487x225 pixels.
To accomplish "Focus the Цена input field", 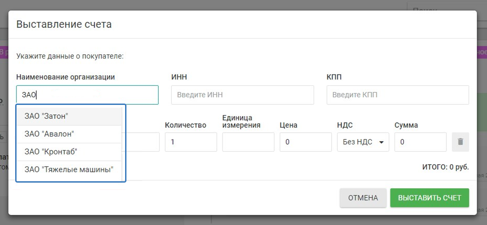I will click(306, 142).
